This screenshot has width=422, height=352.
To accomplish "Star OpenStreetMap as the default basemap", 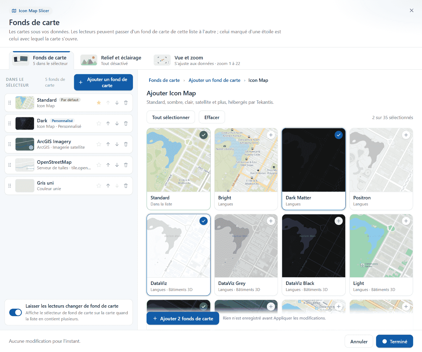I will (x=99, y=165).
